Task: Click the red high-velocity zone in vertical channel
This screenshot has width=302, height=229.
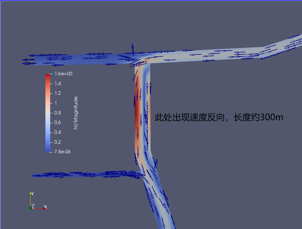Action: [137, 117]
